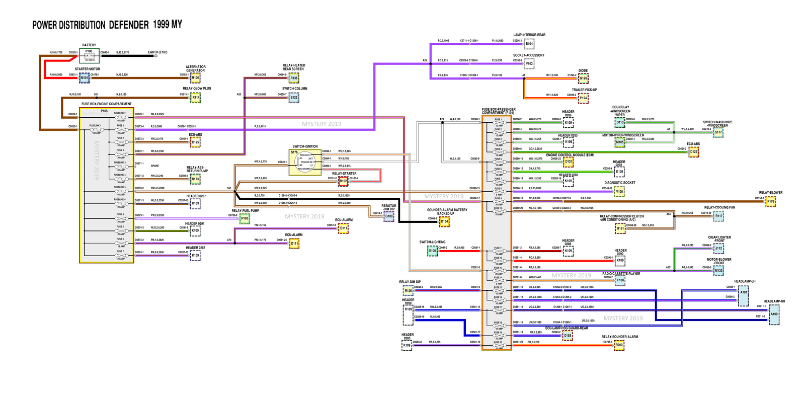Viewport: 805px width, 397px height.
Task: Click the wire label 'N,15.0,520'
Action: point(122,75)
